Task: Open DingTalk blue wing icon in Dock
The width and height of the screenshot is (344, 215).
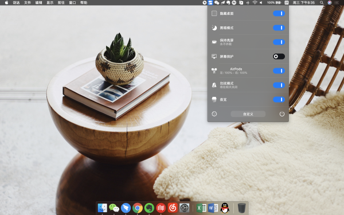Action: 126,208
